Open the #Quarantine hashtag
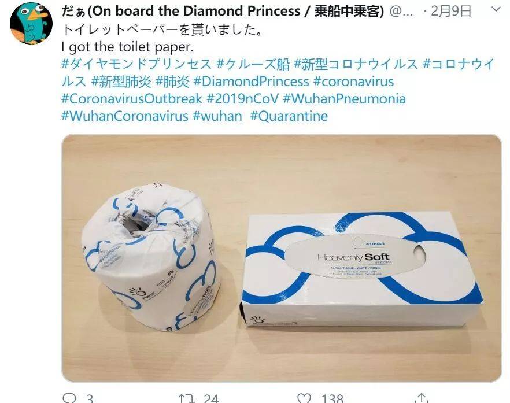The image size is (510, 403). 289,116
